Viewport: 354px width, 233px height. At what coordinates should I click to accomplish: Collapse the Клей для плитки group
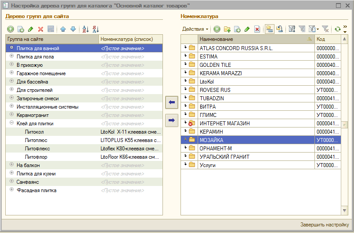(x=11, y=124)
